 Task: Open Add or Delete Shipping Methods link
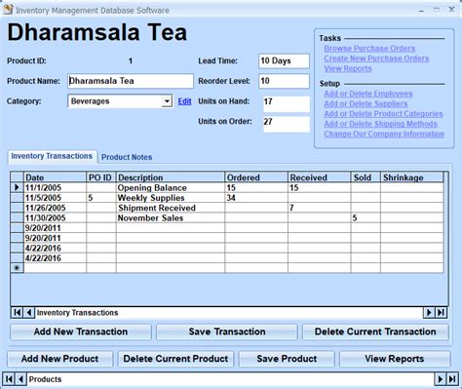click(380, 124)
